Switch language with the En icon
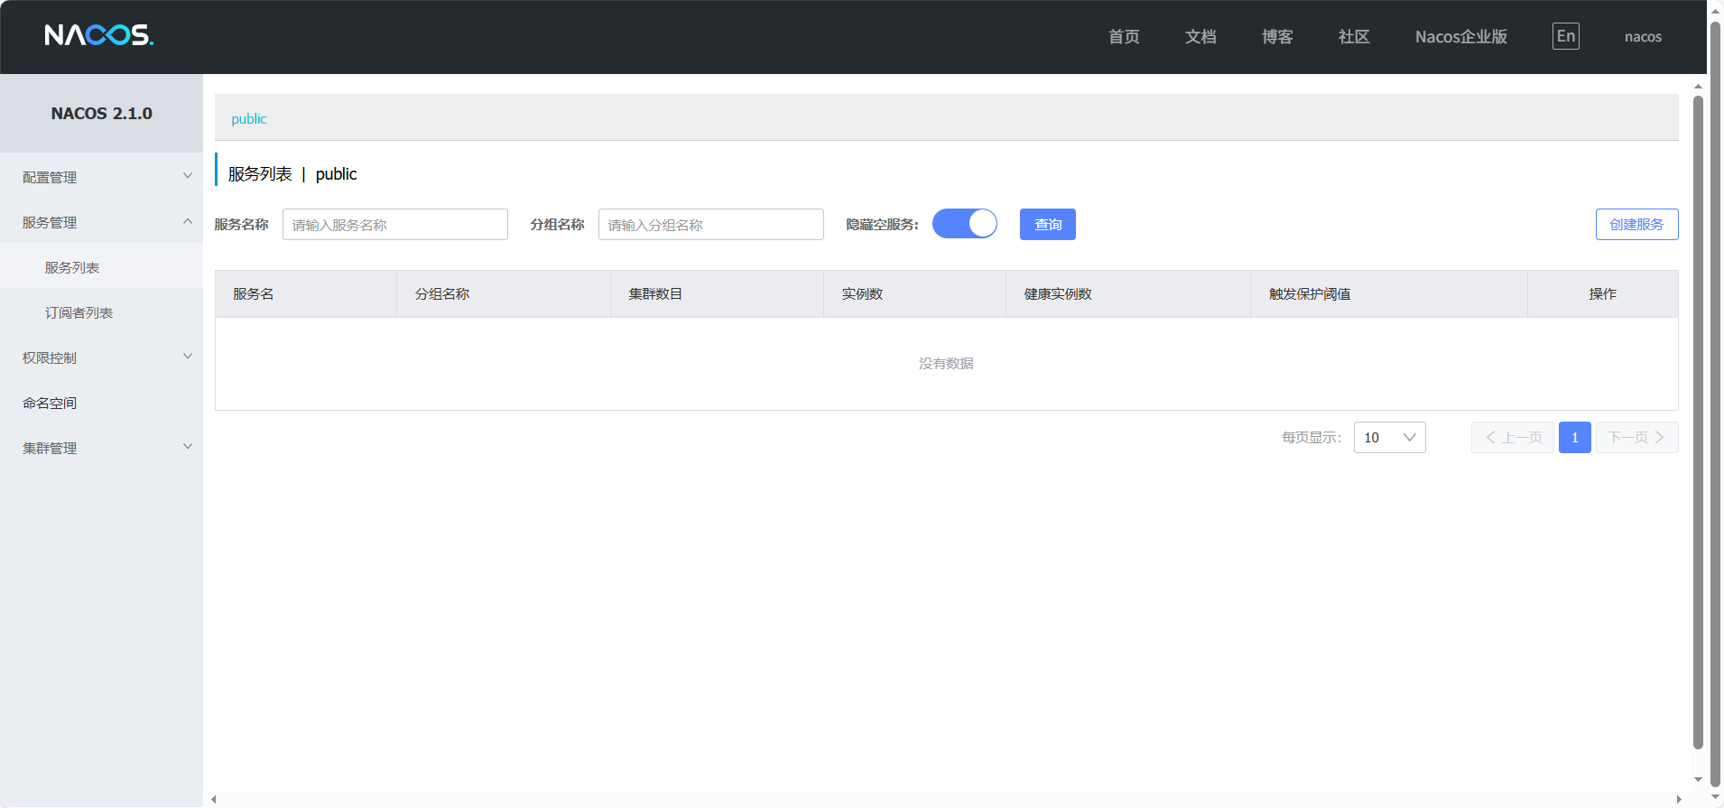 pos(1566,36)
